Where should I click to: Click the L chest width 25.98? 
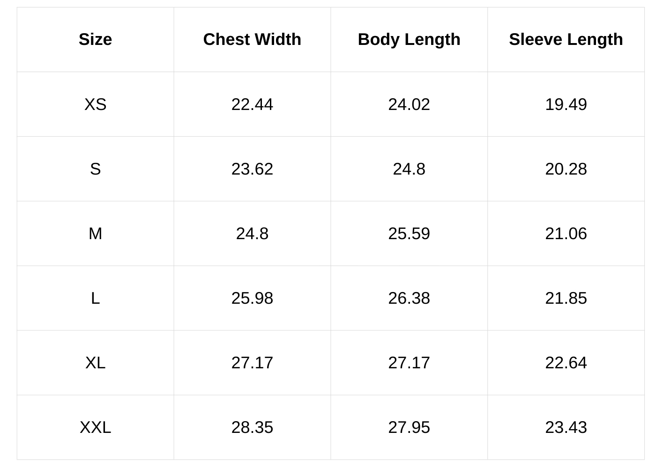pos(252,298)
